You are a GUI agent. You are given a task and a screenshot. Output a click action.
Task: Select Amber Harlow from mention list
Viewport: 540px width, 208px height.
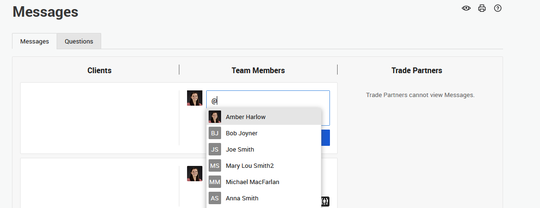click(246, 117)
